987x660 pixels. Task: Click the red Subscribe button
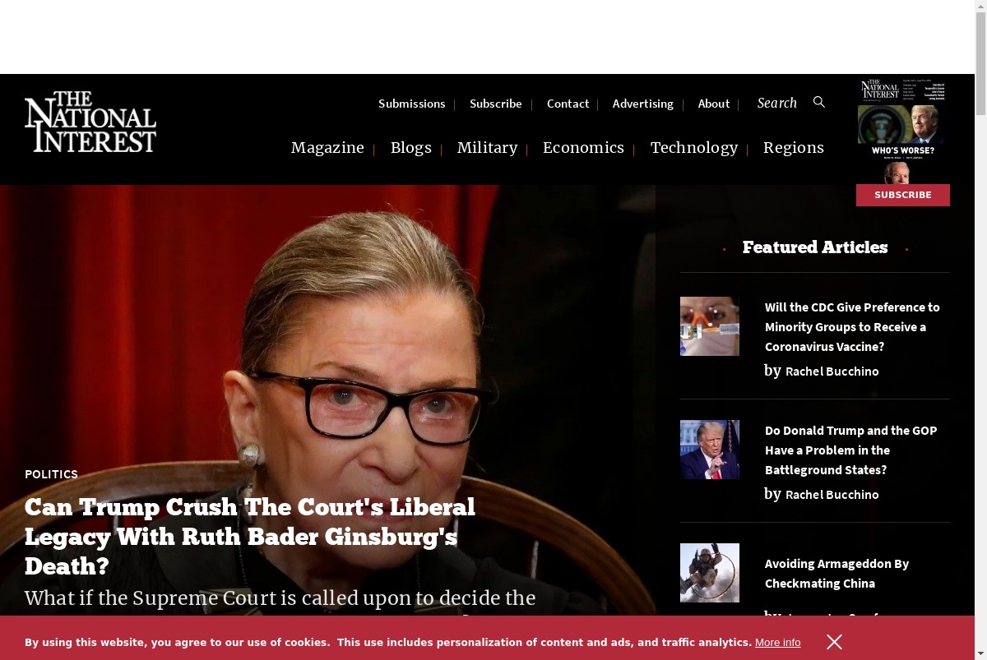click(903, 195)
